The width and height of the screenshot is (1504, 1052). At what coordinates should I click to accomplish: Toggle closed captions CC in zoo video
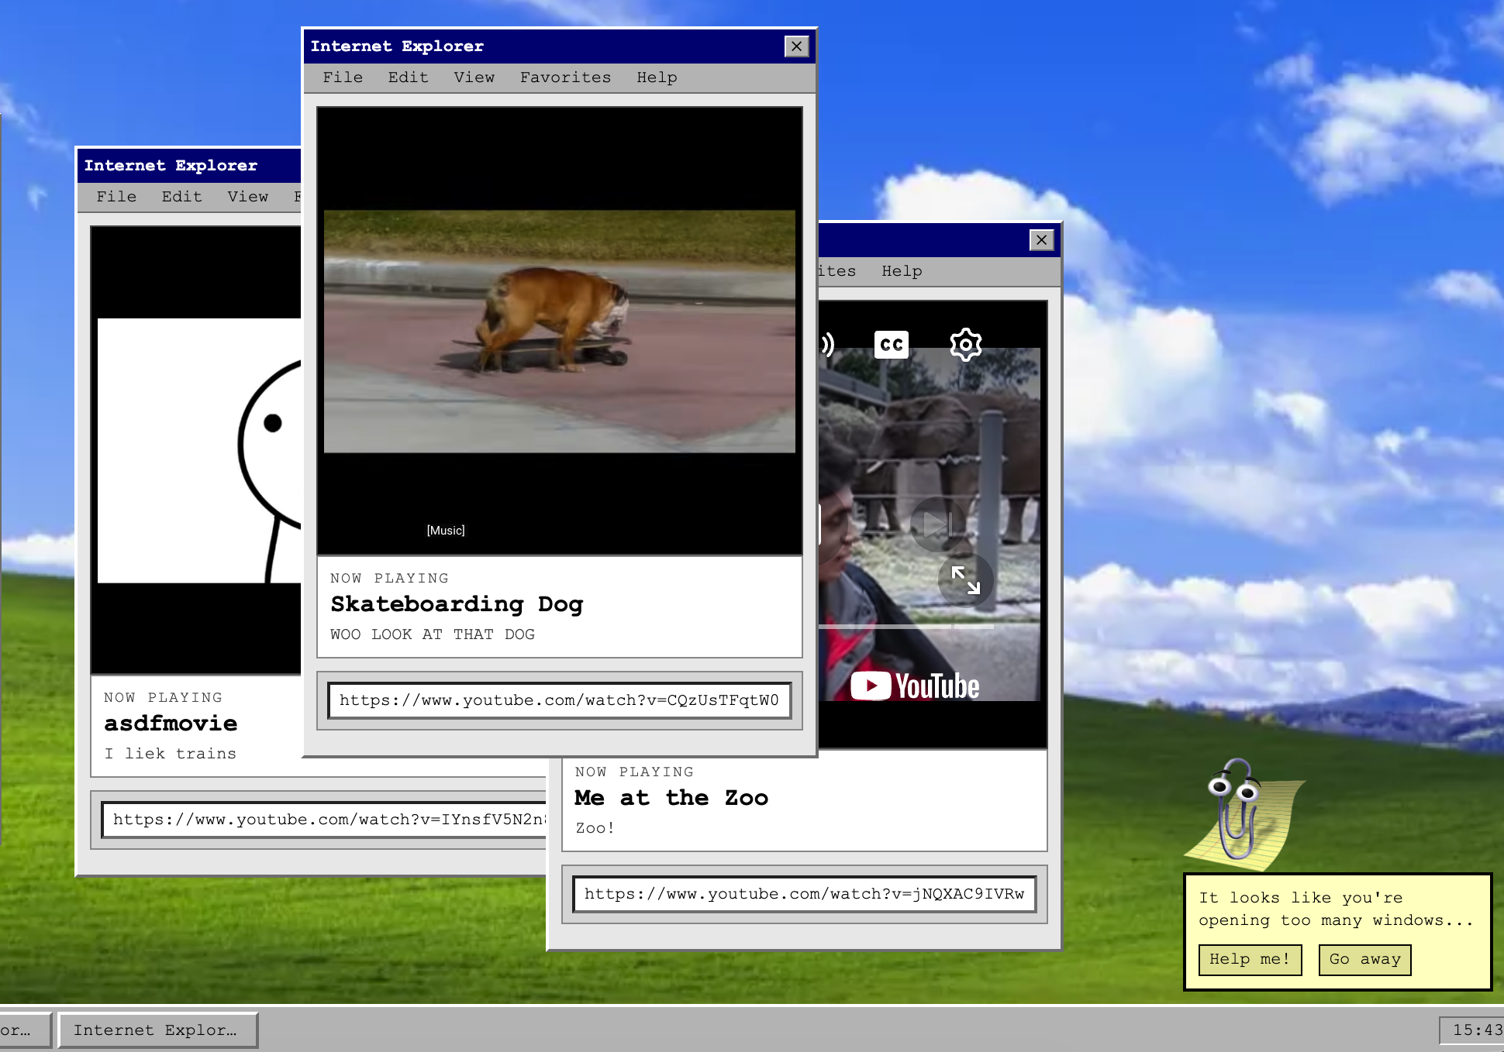(x=891, y=344)
